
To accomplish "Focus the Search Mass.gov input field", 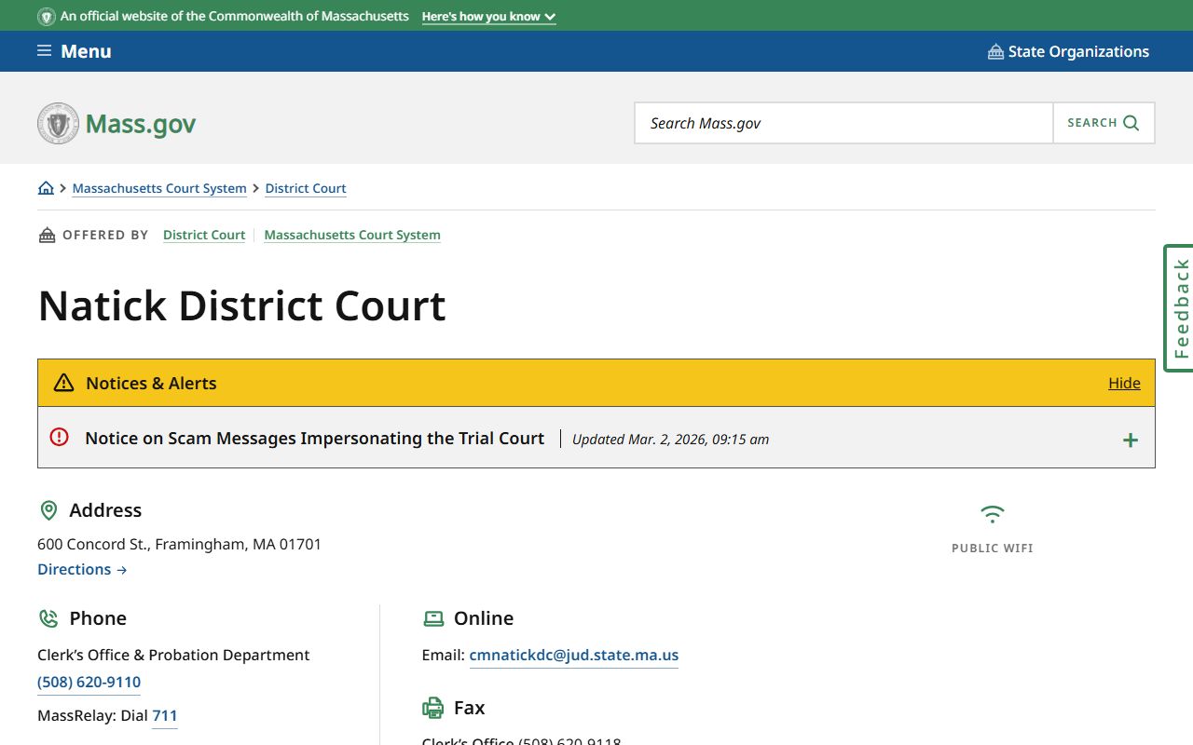I will 844,123.
